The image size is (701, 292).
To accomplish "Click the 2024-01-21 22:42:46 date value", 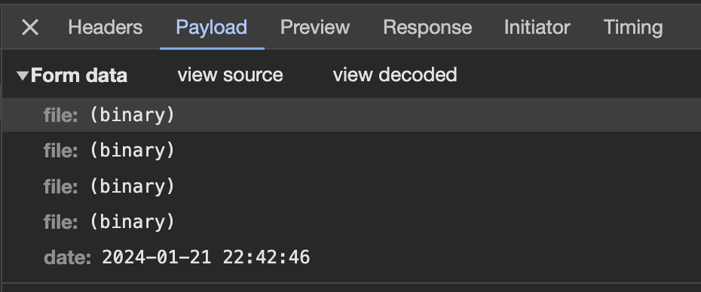I will click(x=206, y=257).
